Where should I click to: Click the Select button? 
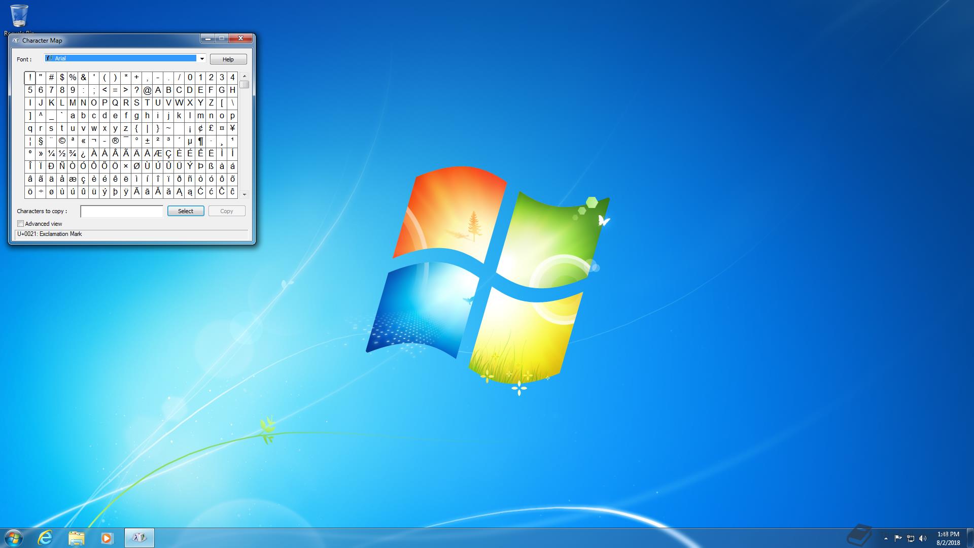pos(186,211)
